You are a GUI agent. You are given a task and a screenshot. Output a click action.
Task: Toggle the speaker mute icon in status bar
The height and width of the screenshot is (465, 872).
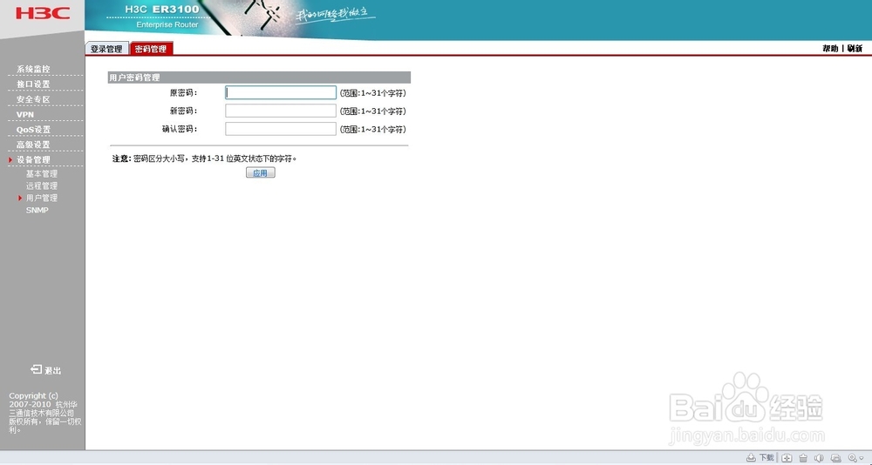(819, 458)
